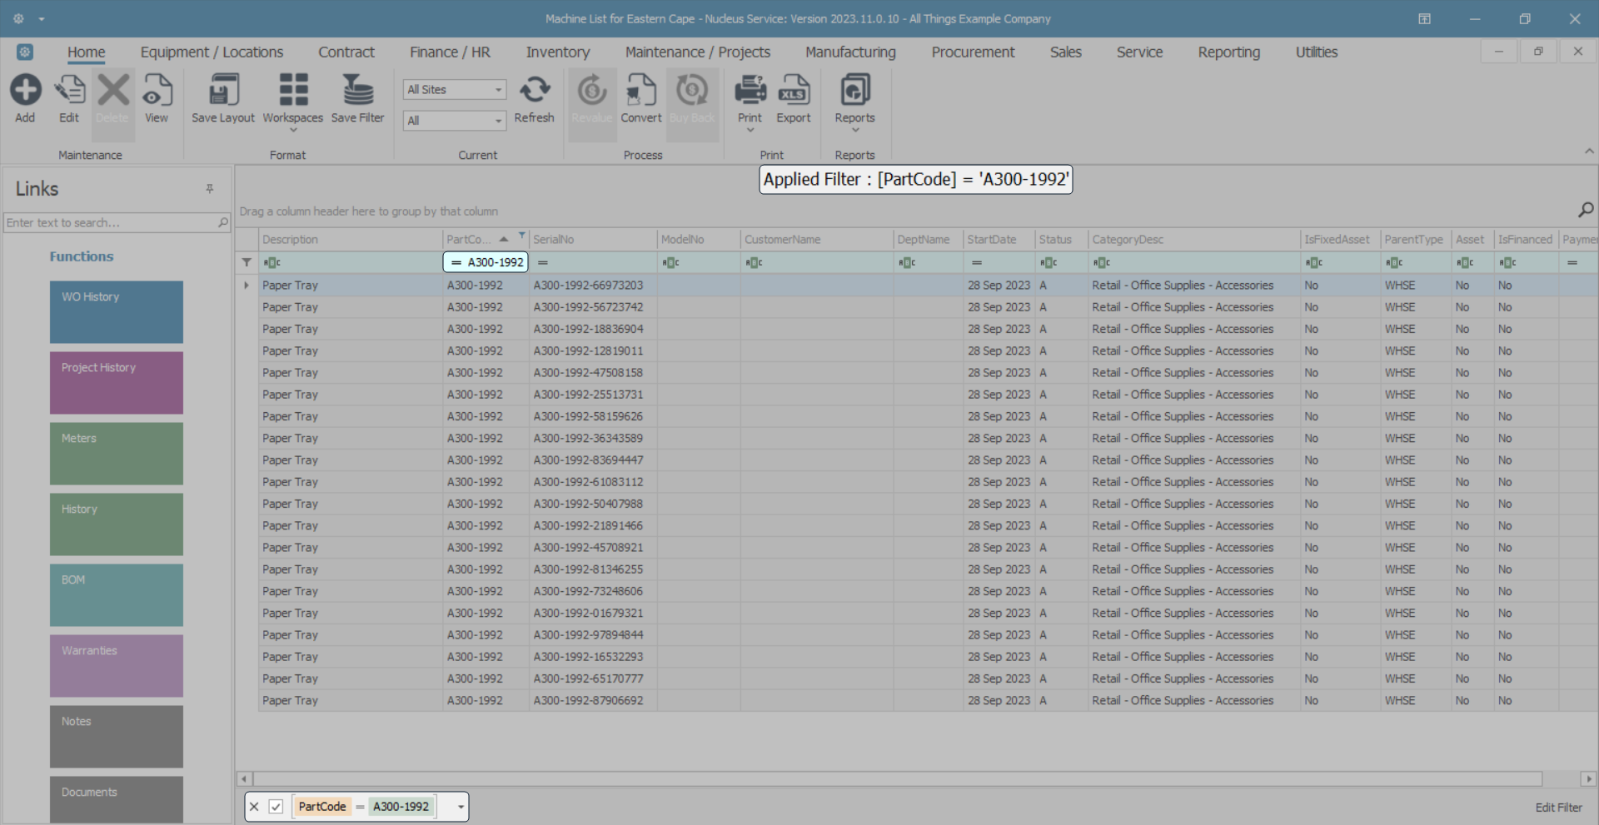Screen dimensions: 1599x825
Task: Click the CategoryDesc filter condition icon
Action: pyautogui.click(x=1102, y=263)
